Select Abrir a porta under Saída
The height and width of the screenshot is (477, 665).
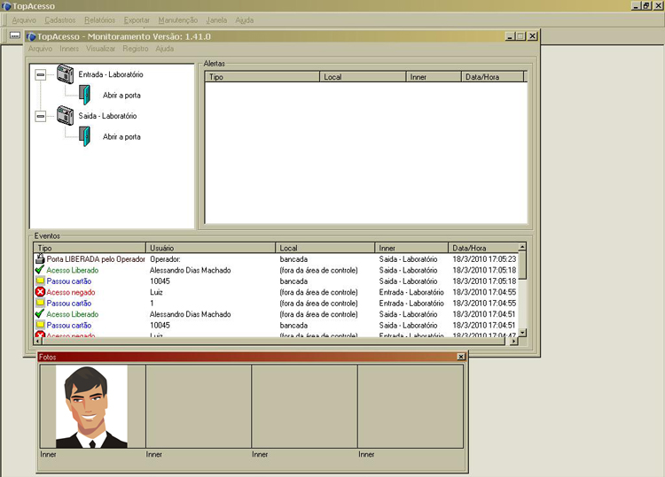121,137
